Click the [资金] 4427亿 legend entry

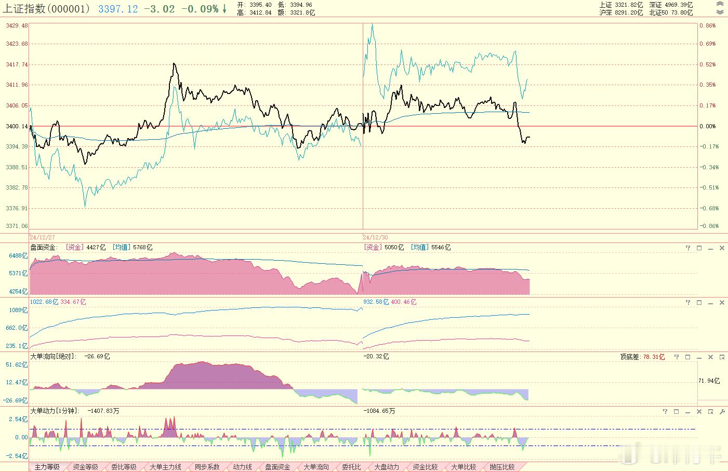tap(85, 248)
